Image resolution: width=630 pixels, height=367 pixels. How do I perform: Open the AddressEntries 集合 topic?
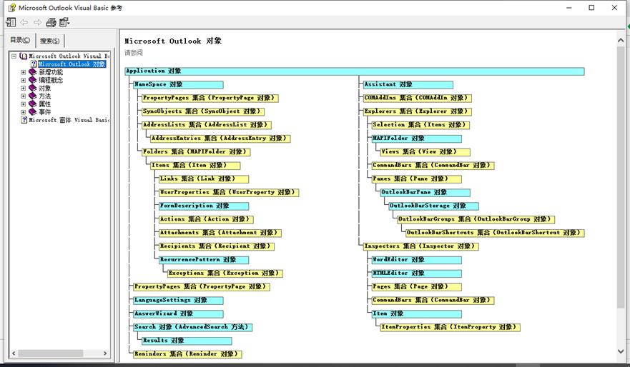pos(220,139)
